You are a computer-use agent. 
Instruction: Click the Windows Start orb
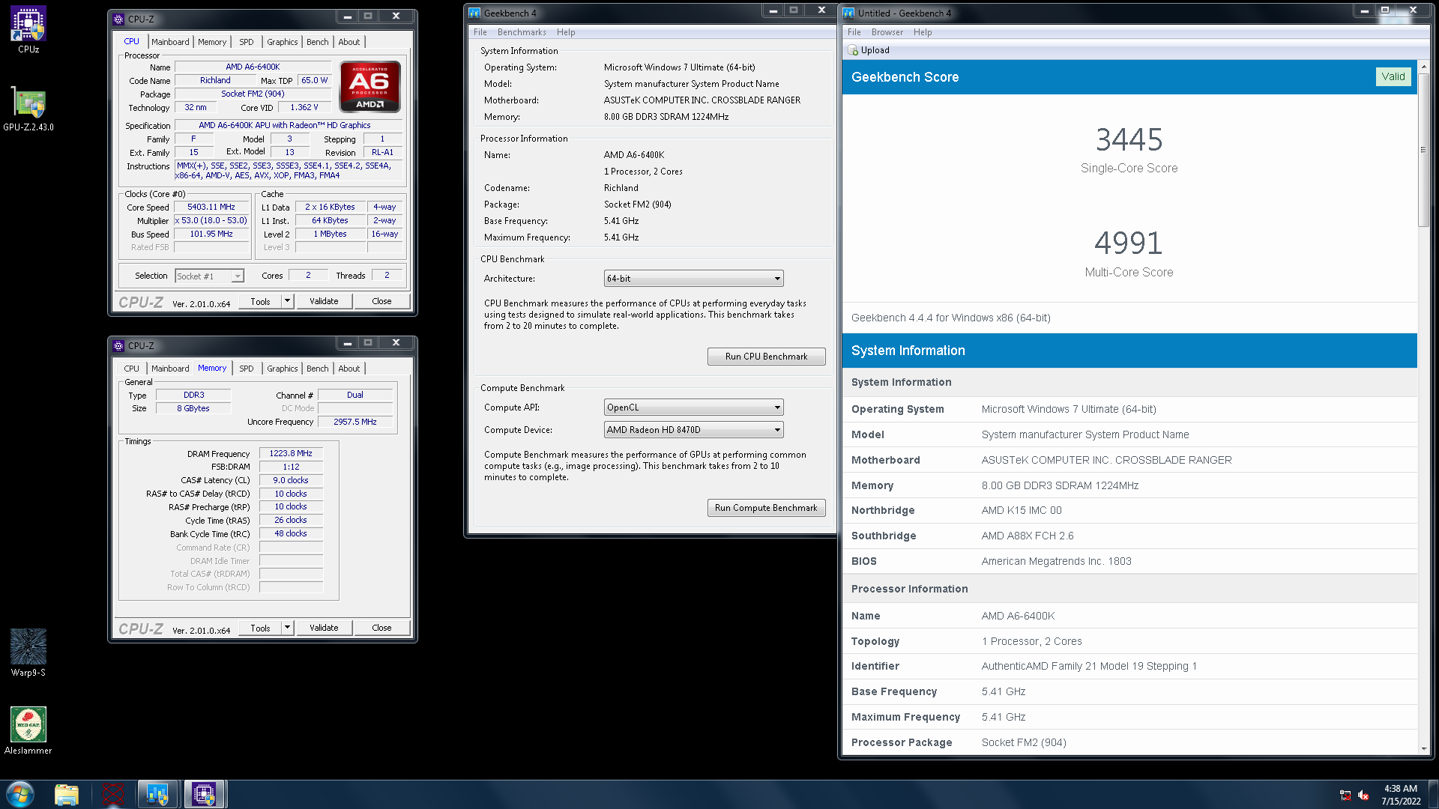(20, 794)
